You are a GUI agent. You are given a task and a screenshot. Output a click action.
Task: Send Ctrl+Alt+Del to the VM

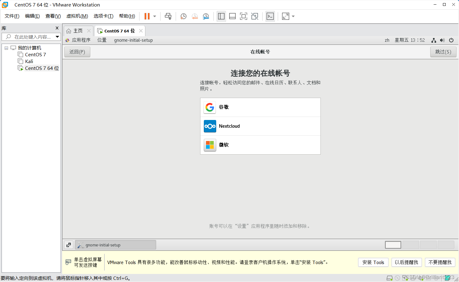168,16
